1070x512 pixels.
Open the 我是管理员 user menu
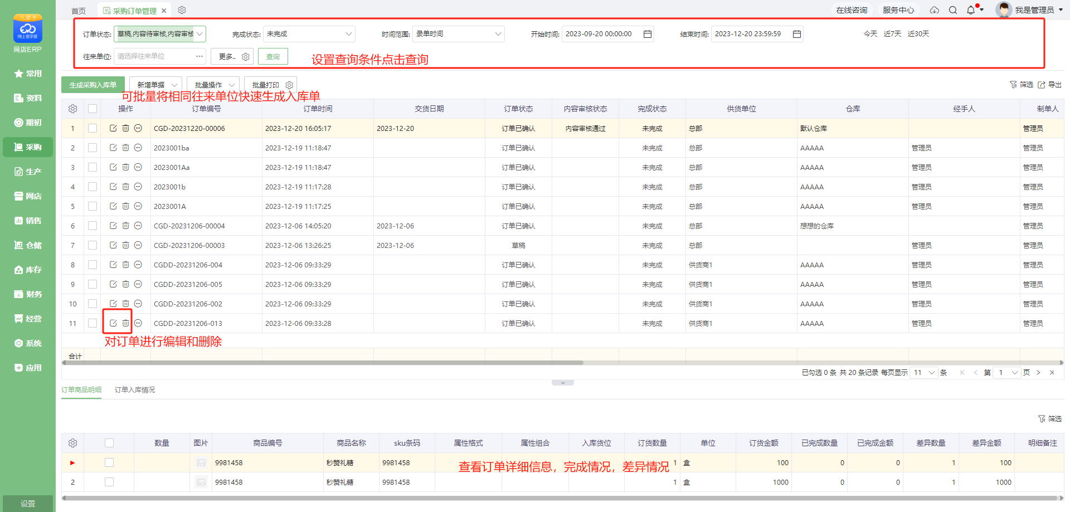point(1030,10)
